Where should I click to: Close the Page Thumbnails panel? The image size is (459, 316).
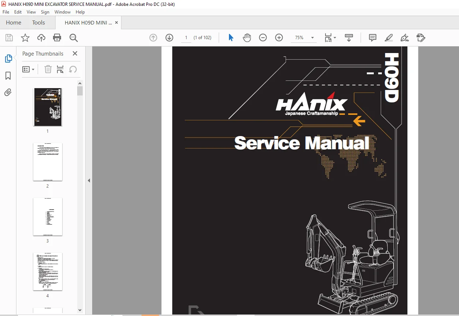coord(75,53)
